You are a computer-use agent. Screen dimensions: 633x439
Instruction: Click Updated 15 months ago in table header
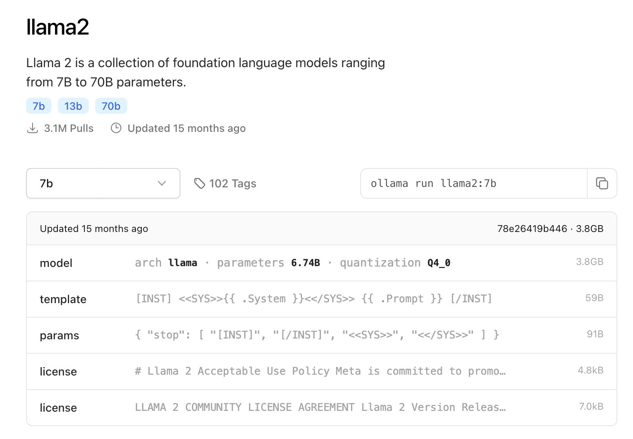pos(94,229)
